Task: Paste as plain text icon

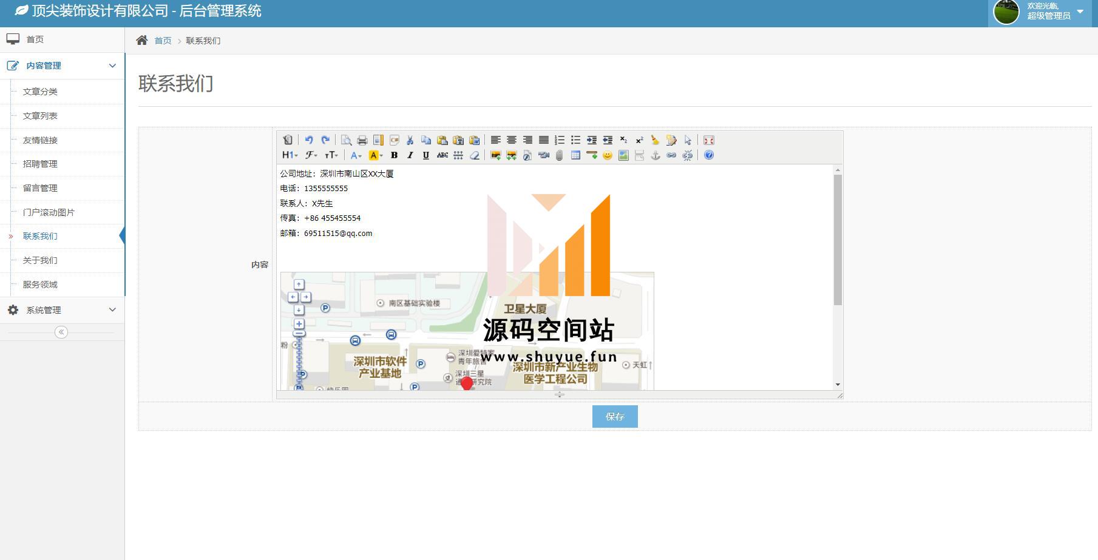Action: pos(458,140)
